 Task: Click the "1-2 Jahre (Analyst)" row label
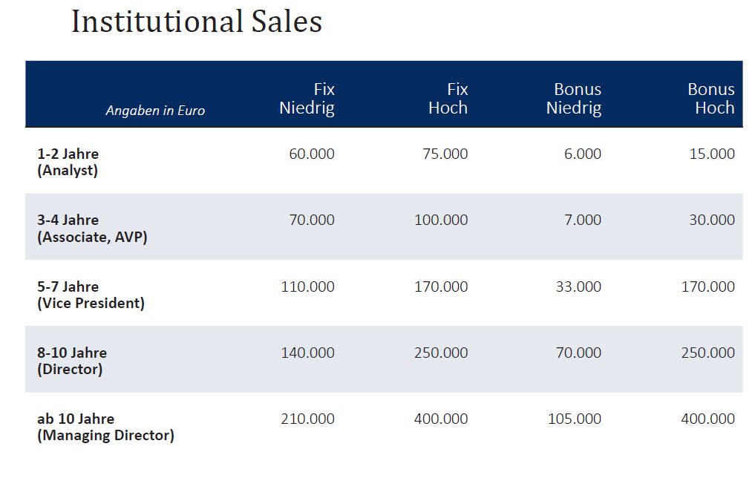pos(68,162)
